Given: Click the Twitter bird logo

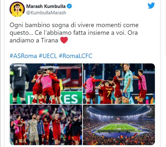Looking at the screenshot, I should 151,6.
